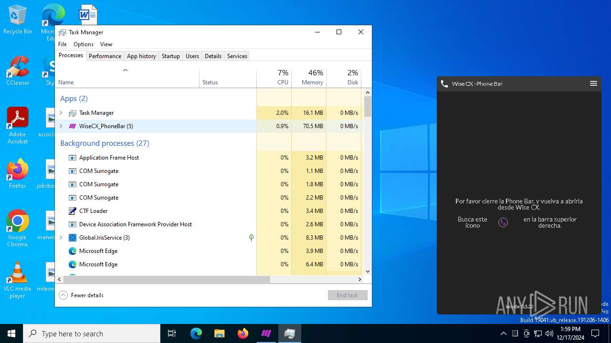Select the Google Chrome desktop icon
Viewport: 611px width, 343px height.
[18, 229]
